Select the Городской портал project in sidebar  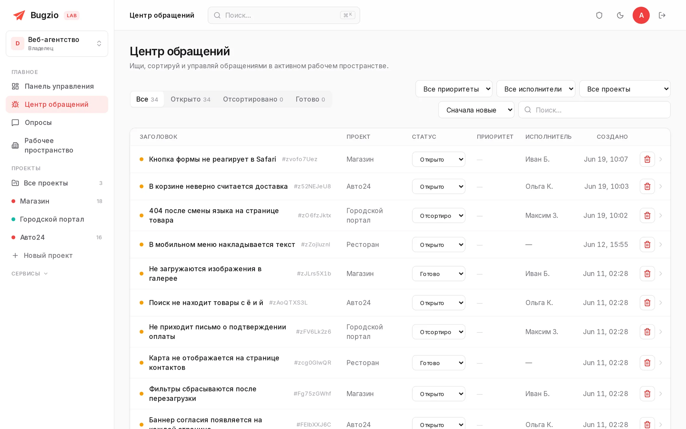pyautogui.click(x=57, y=219)
